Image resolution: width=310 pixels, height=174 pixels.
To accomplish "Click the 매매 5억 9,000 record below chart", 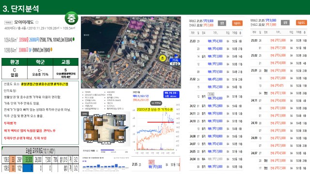I will 155,167.
